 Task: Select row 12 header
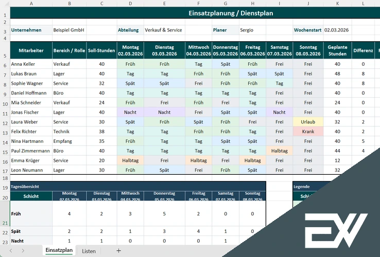tap(5, 122)
